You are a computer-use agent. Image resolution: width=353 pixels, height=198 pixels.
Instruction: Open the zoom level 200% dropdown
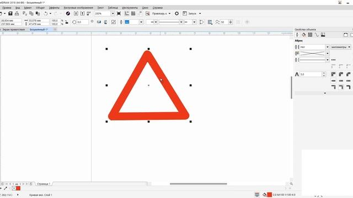113,14
